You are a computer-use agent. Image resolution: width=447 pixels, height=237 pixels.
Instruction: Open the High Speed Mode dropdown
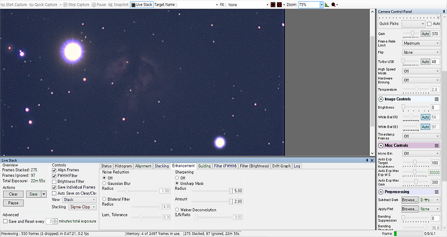click(x=421, y=71)
